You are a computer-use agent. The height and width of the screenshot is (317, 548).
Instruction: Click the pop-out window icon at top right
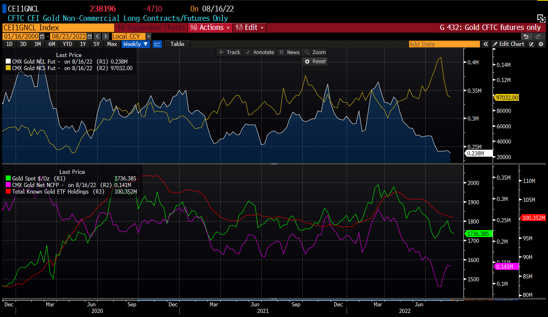coord(541,18)
